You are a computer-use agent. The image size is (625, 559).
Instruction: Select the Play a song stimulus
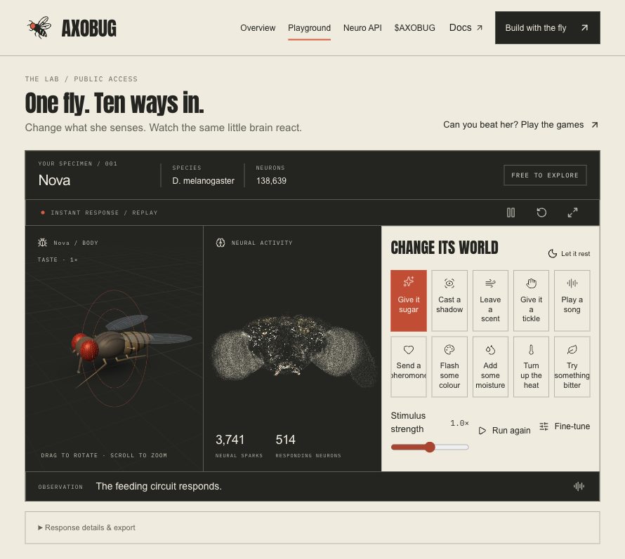572,301
